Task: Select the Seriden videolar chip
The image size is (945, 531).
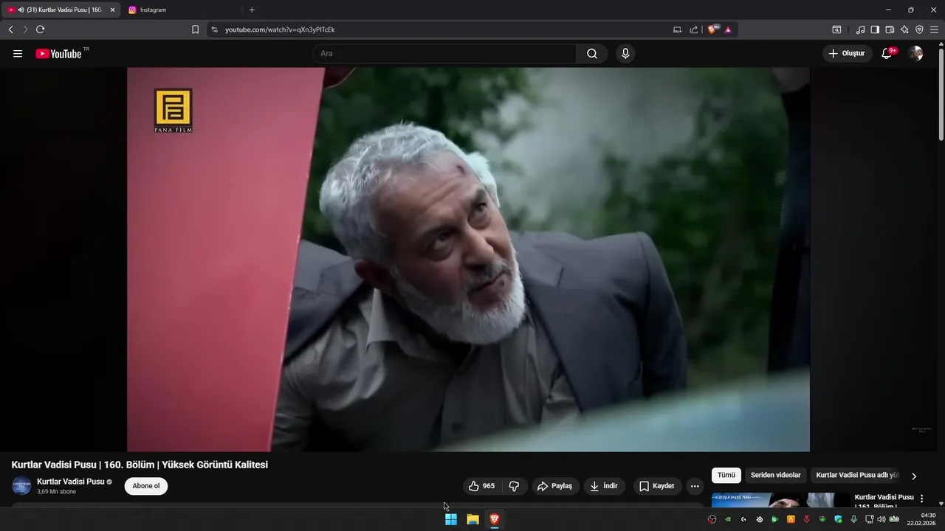Action: pos(776,476)
